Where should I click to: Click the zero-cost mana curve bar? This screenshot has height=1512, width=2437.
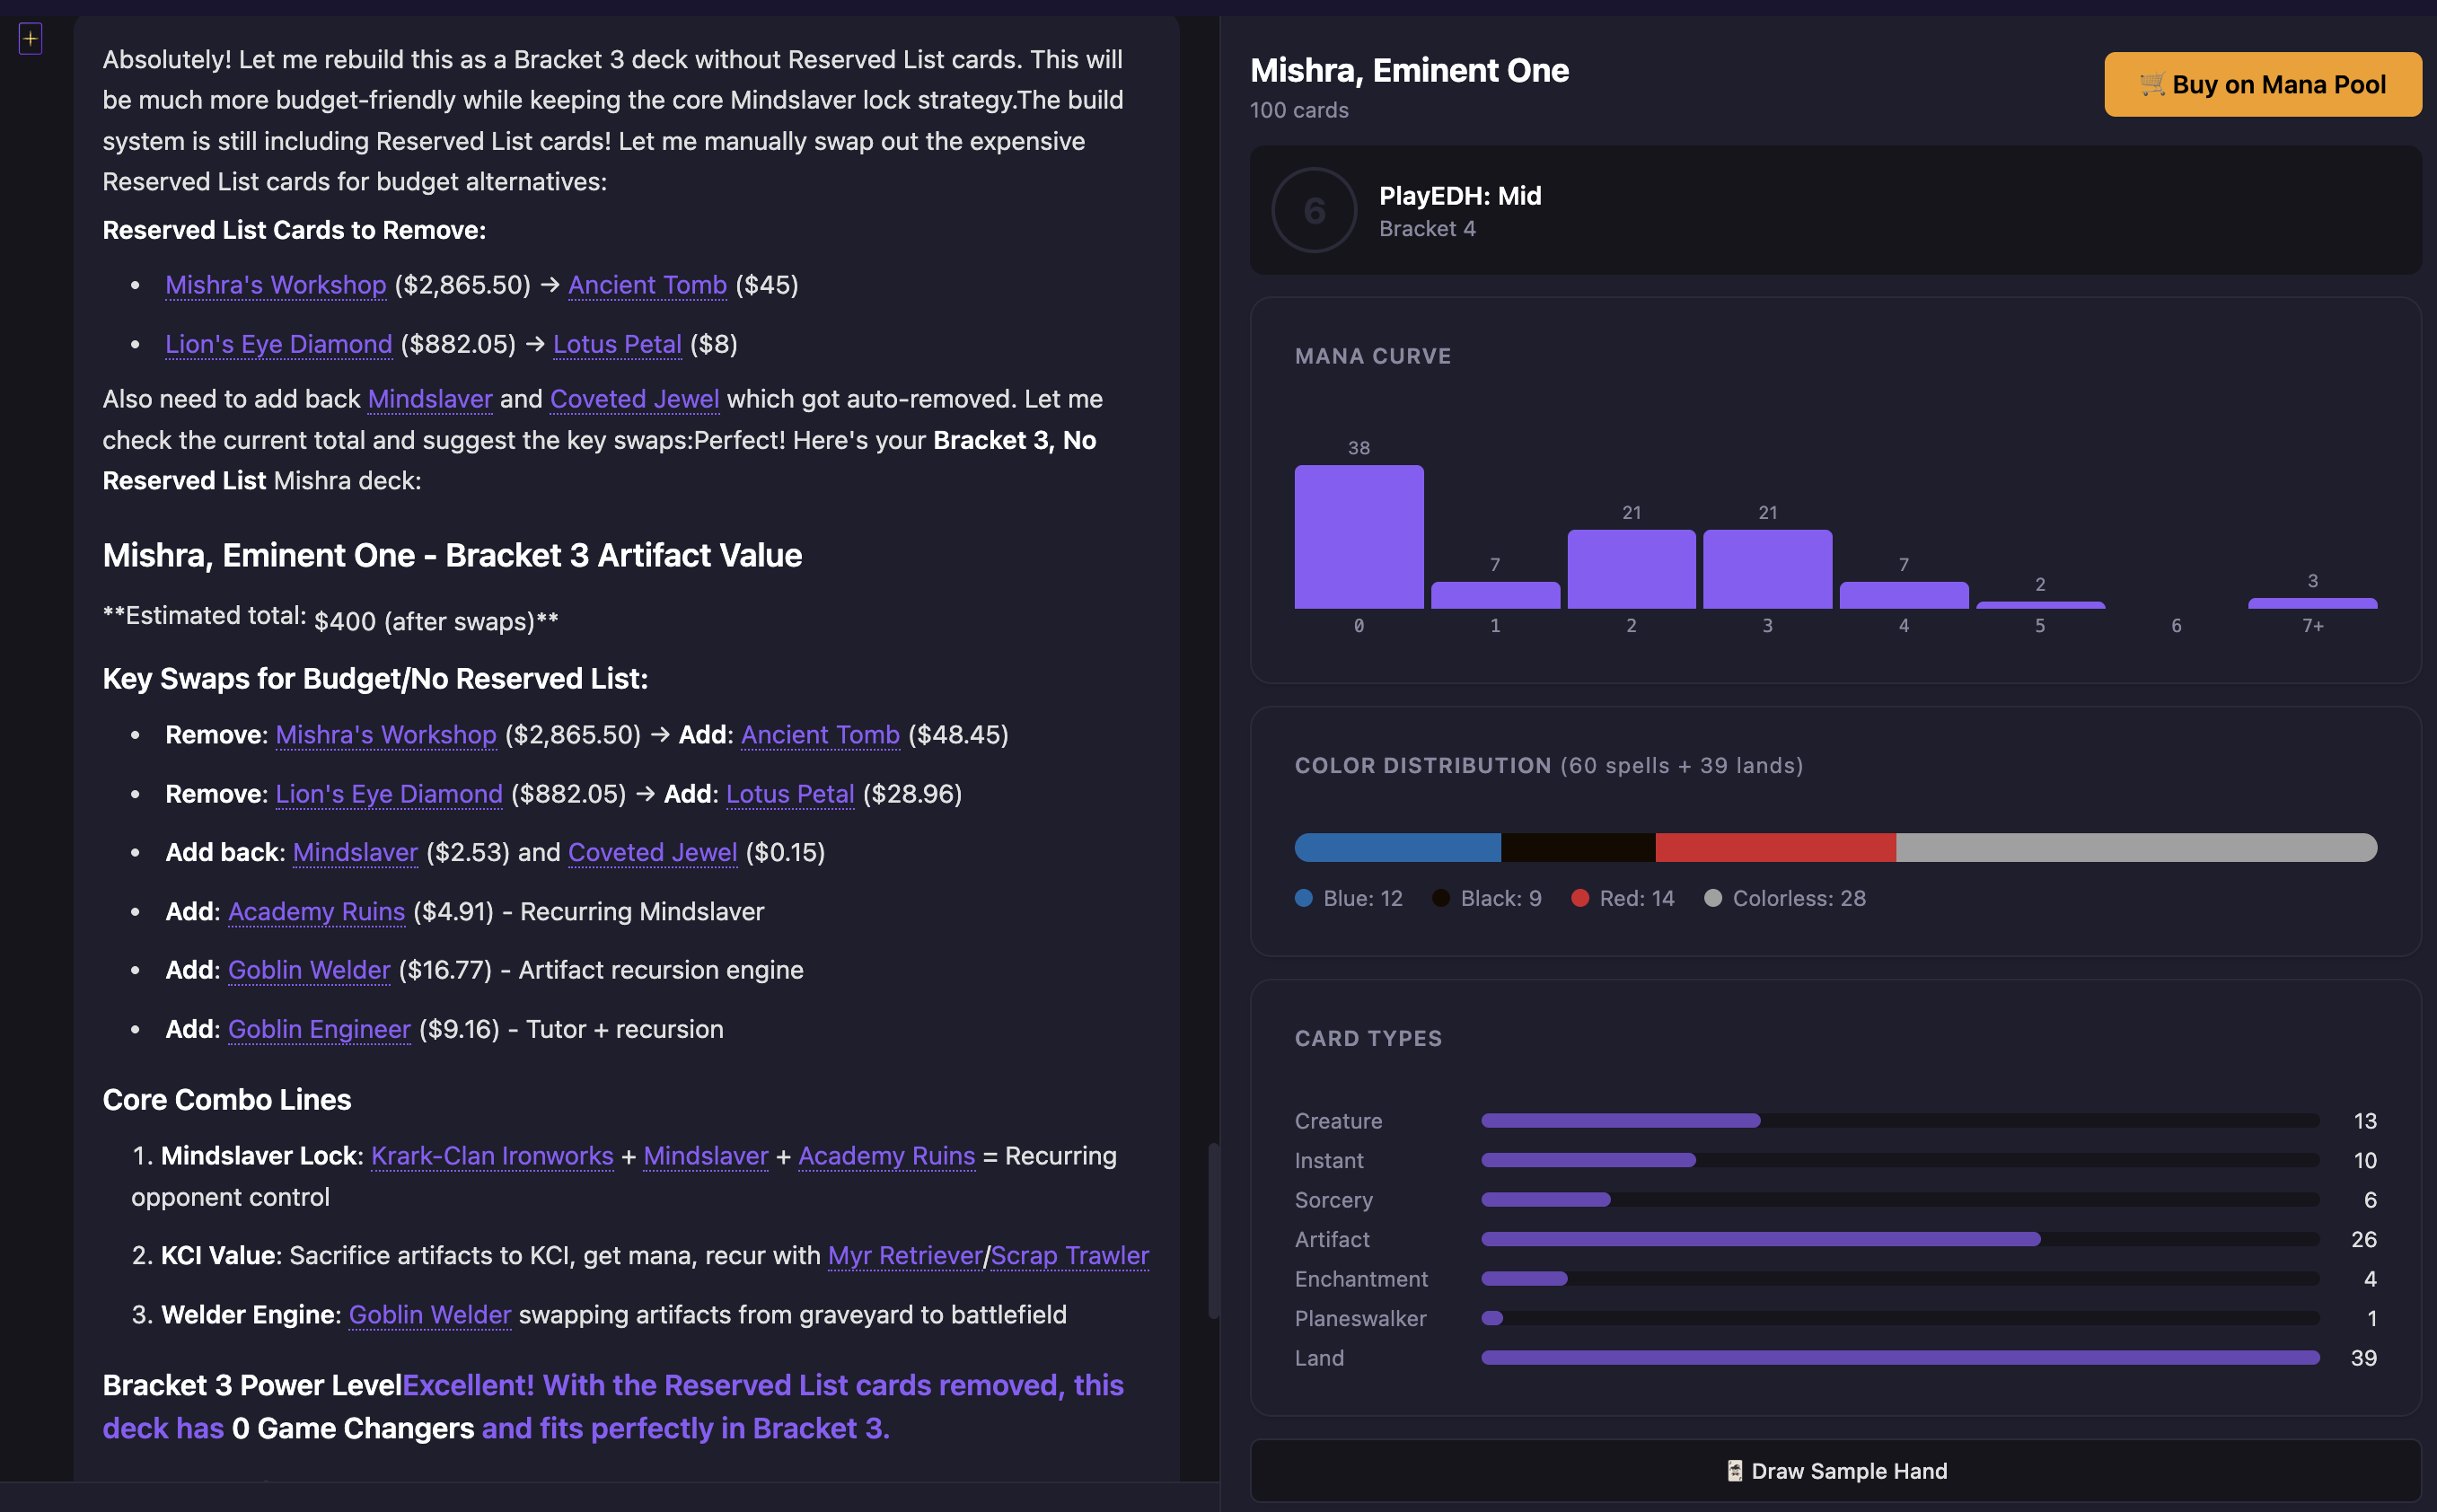1358,537
